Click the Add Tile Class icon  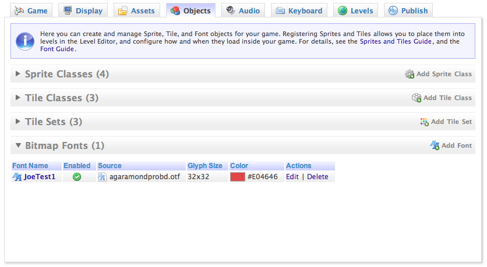click(417, 98)
